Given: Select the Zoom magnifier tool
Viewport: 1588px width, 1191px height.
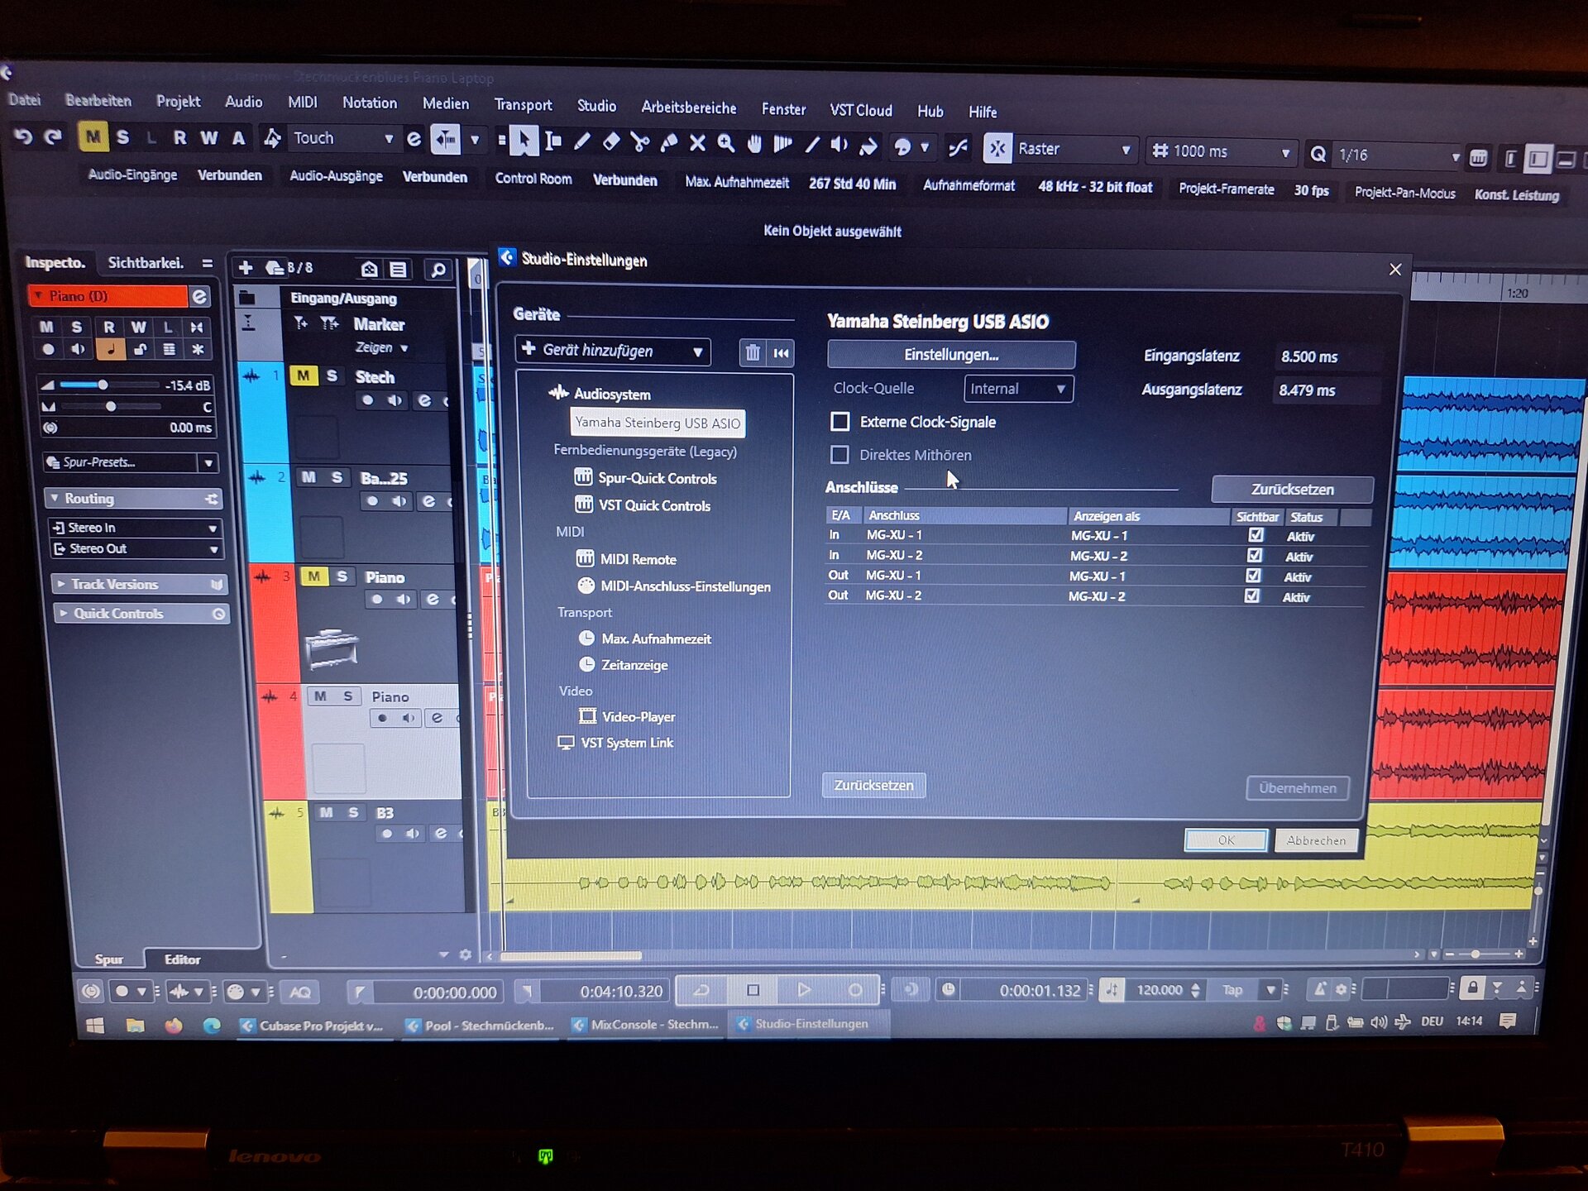Looking at the screenshot, I should click(x=726, y=144).
